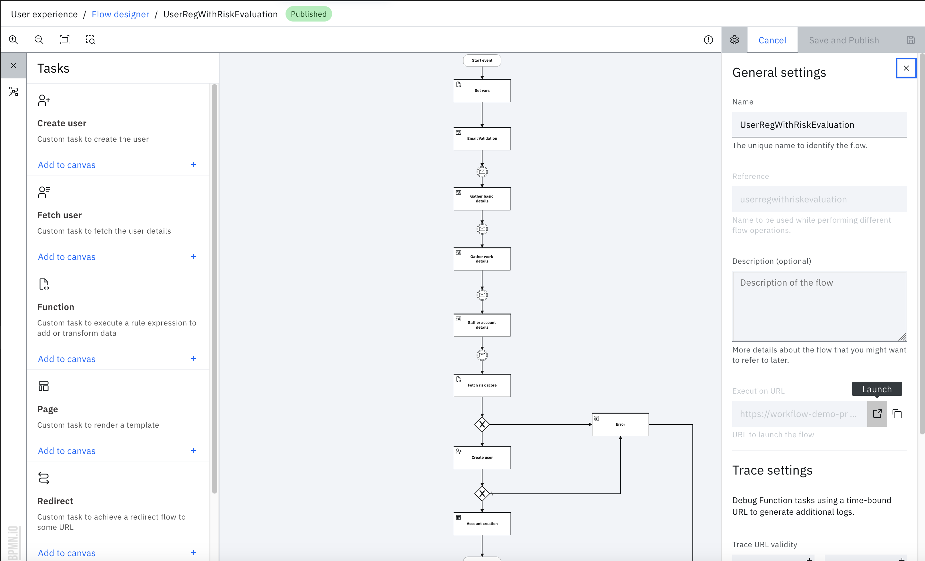The height and width of the screenshot is (561, 925).
Task: Click the Description text area
Action: tap(819, 307)
